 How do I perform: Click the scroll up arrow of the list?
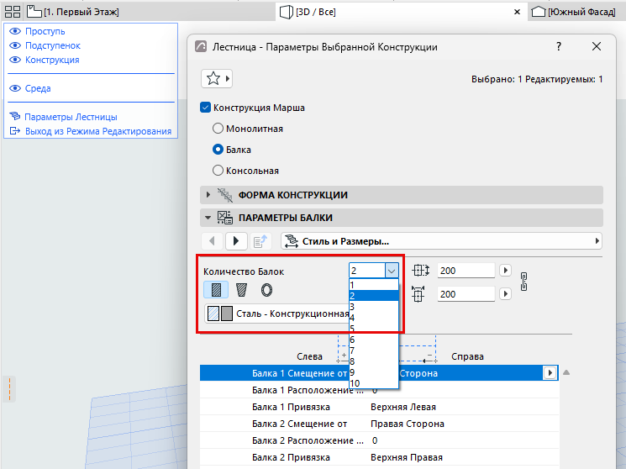pyautogui.click(x=566, y=372)
